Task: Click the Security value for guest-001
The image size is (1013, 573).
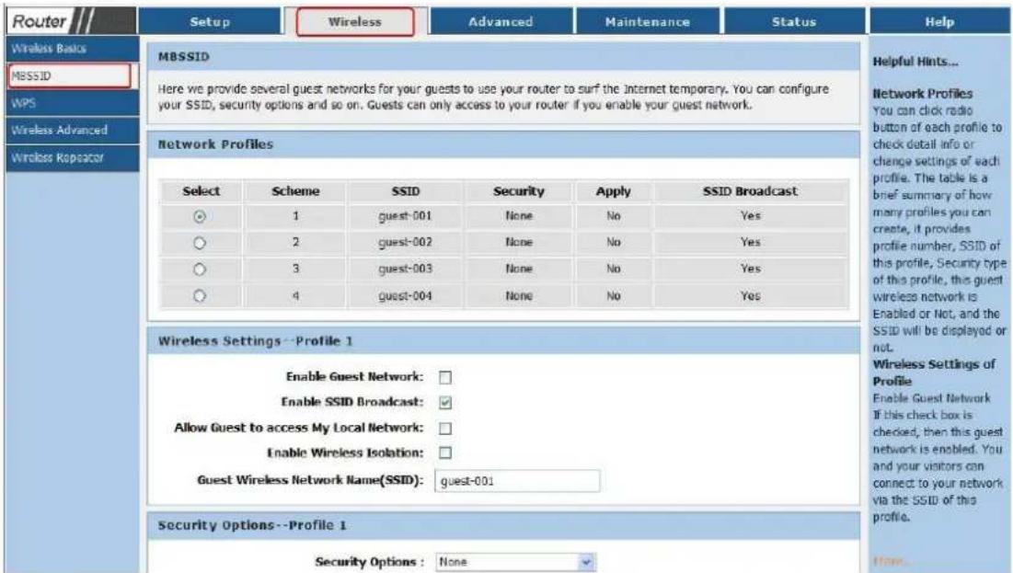Action: pyautogui.click(x=519, y=216)
